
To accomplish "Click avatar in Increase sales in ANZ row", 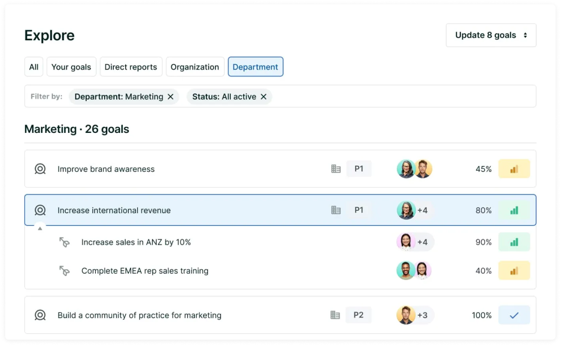I will (406, 242).
